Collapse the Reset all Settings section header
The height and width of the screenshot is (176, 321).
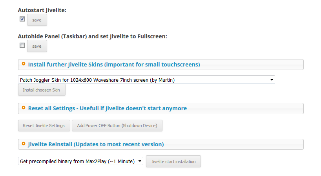tap(161, 108)
